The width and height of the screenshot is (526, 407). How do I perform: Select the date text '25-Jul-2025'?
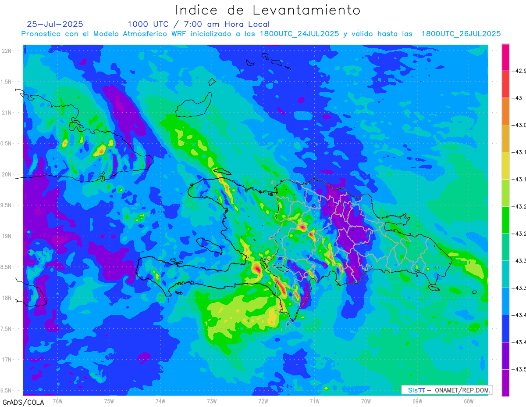[x=55, y=24]
